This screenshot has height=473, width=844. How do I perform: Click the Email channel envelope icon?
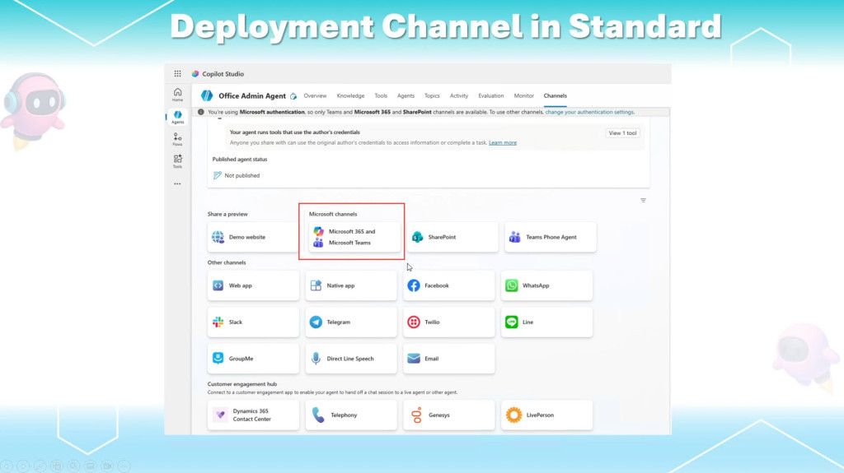[414, 359]
